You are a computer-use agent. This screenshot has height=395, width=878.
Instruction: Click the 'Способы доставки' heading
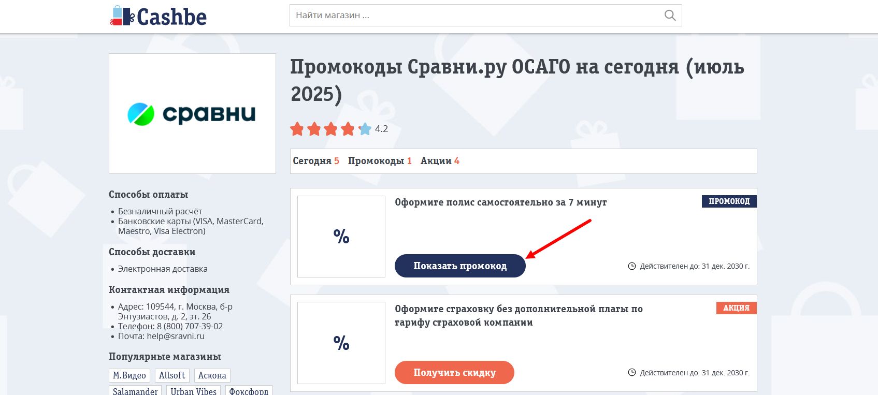click(152, 252)
